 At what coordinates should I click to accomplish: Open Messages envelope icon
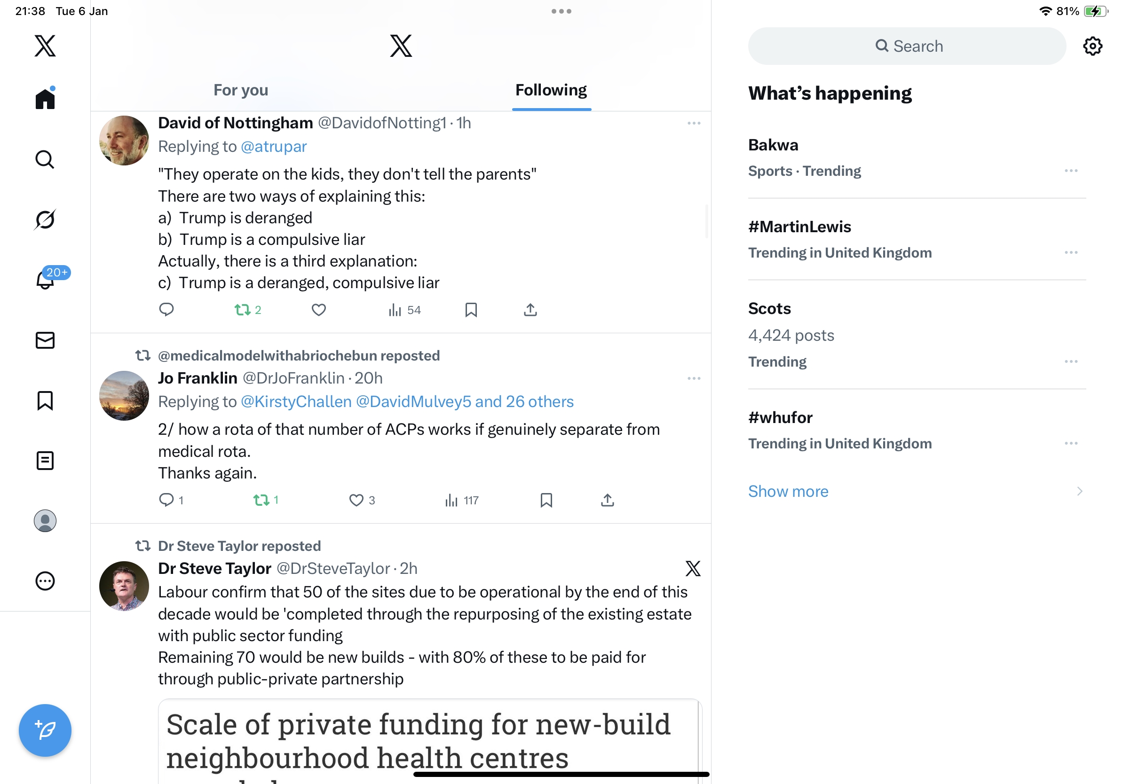click(x=45, y=340)
